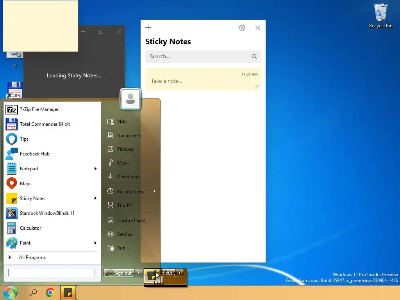Maximize the Loading Sticky Notes window
The image size is (400, 300).
101,32
